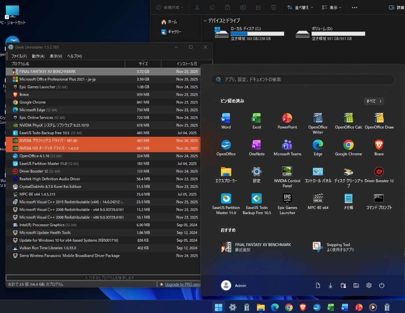Open NVIDIA Control Panel from pinned apps
Viewport: 405px width, 313px height.
click(287, 172)
